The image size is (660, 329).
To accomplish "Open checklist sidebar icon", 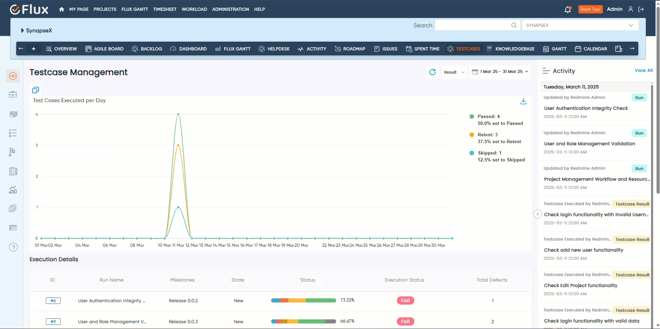I will click(x=13, y=133).
